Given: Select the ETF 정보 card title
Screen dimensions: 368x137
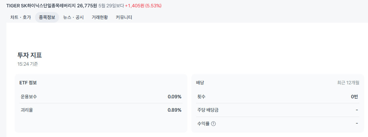Looking at the screenshot, I should tap(28, 83).
